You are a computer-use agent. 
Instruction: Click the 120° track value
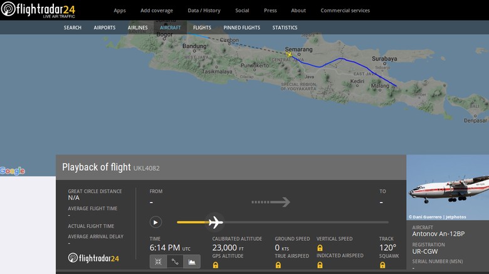387,248
